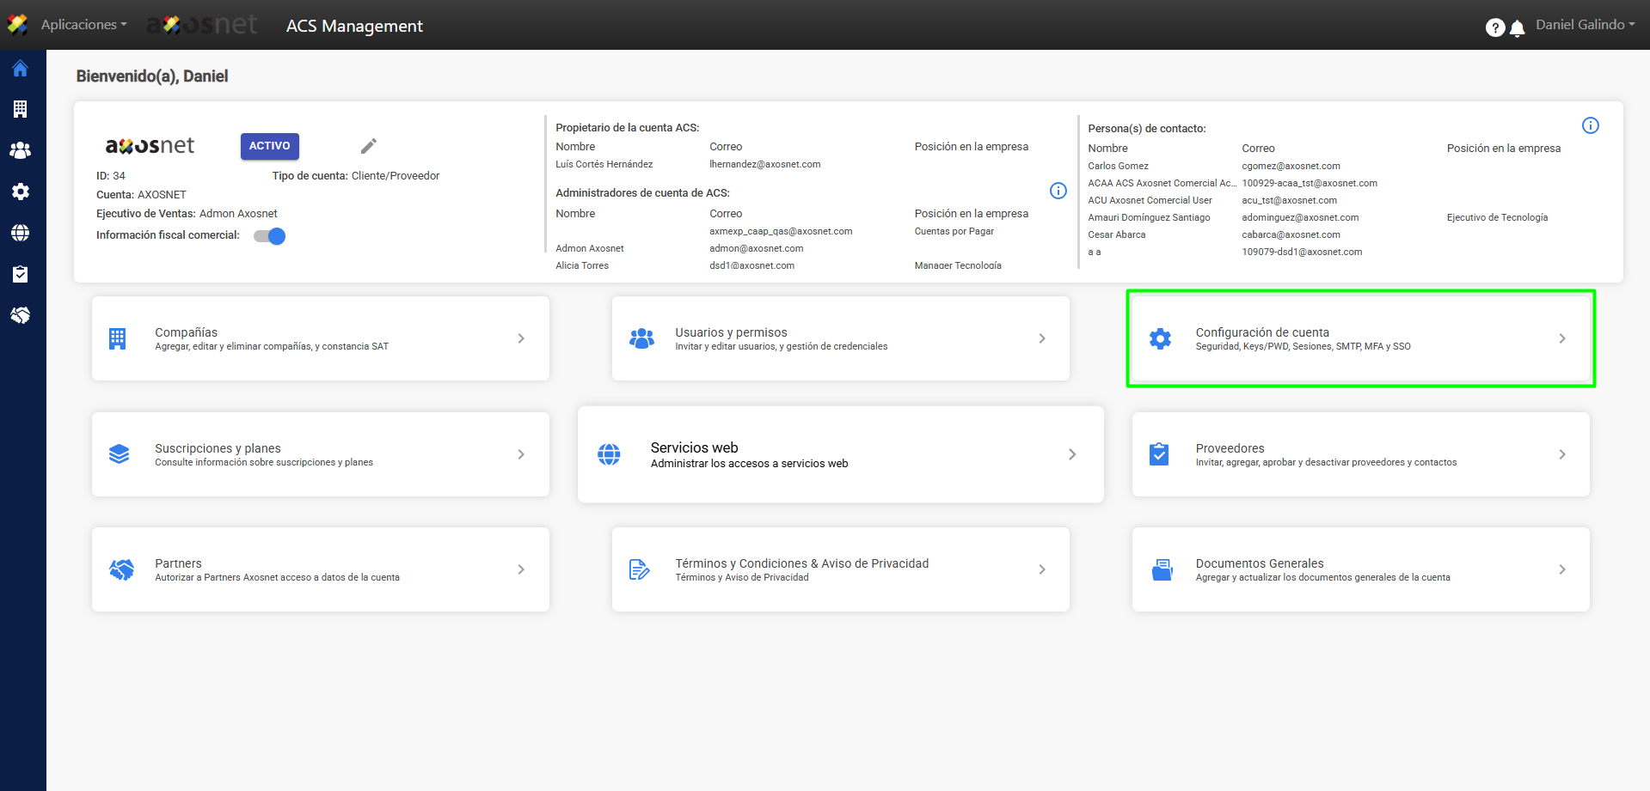Screen dimensions: 1650x791
Task: Open the Aplicaciones dropdown menu
Action: pos(83,25)
